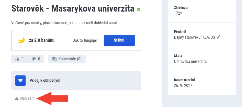This screenshot has width=247, height=108.
Task: Report the document via Nahlásit
Action: (27, 98)
